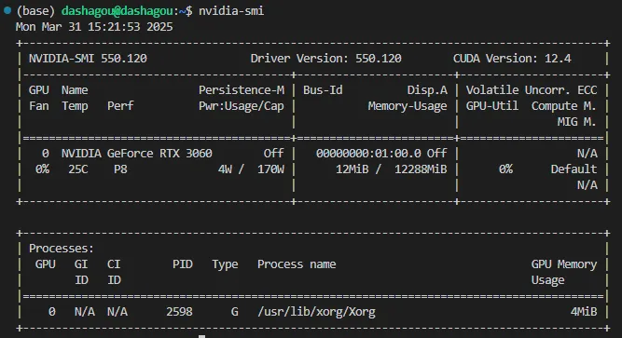
Task: Click the 170W power cap value
Action: tap(270, 169)
